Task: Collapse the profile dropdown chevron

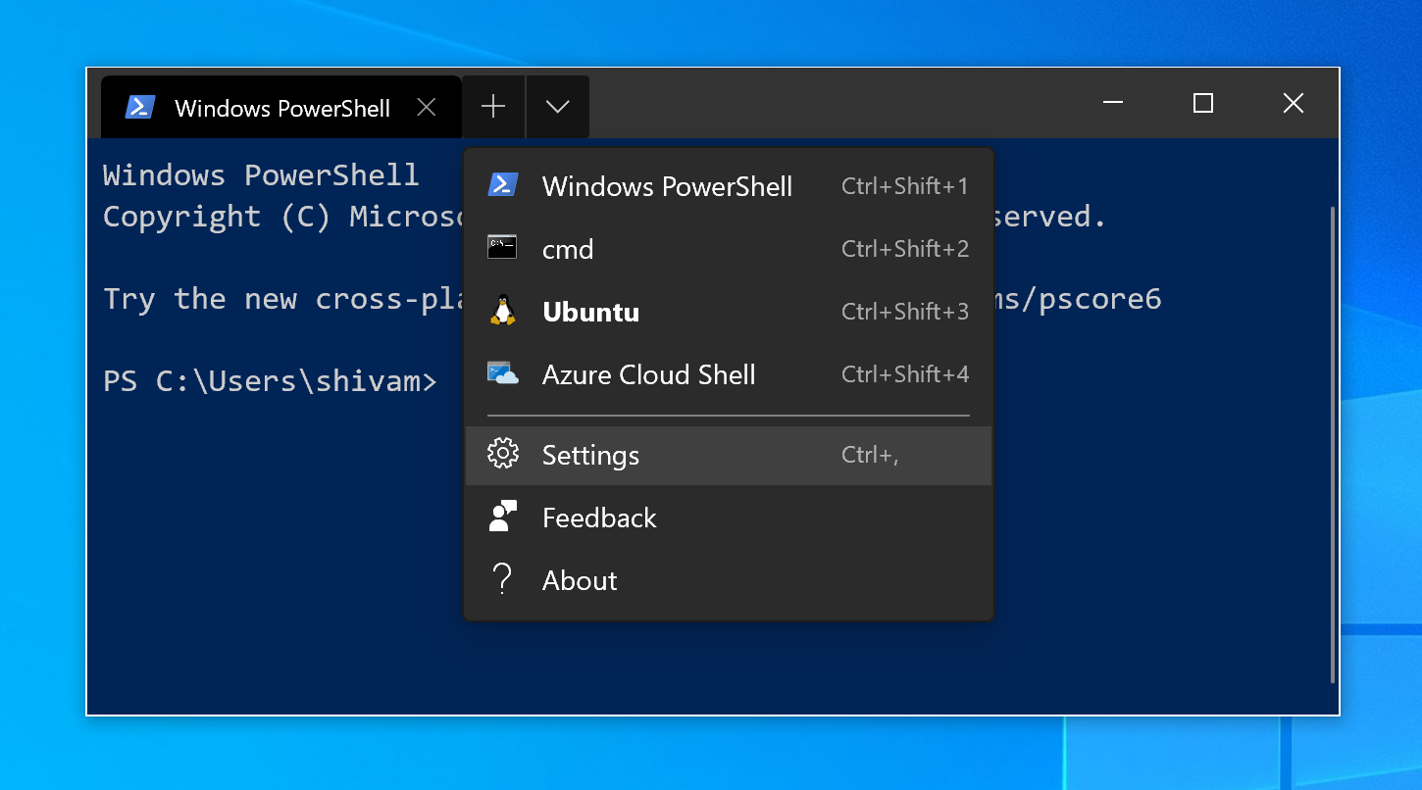Action: click(x=558, y=107)
